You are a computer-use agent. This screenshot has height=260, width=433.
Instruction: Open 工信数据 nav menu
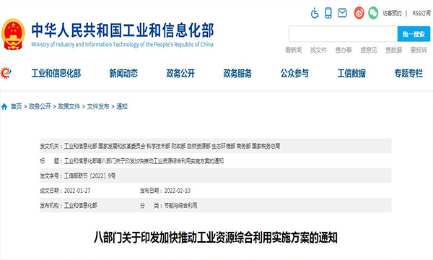pos(351,73)
